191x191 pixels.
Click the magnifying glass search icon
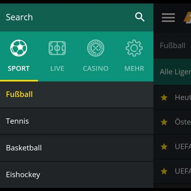click(x=140, y=17)
